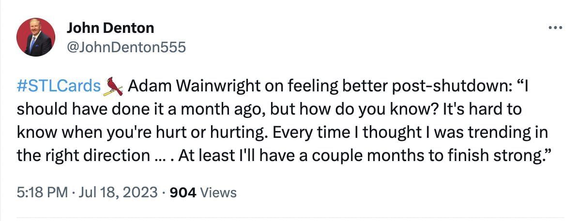Click the Views label
Image resolution: width=577 pixels, height=221 pixels.
pyautogui.click(x=218, y=193)
